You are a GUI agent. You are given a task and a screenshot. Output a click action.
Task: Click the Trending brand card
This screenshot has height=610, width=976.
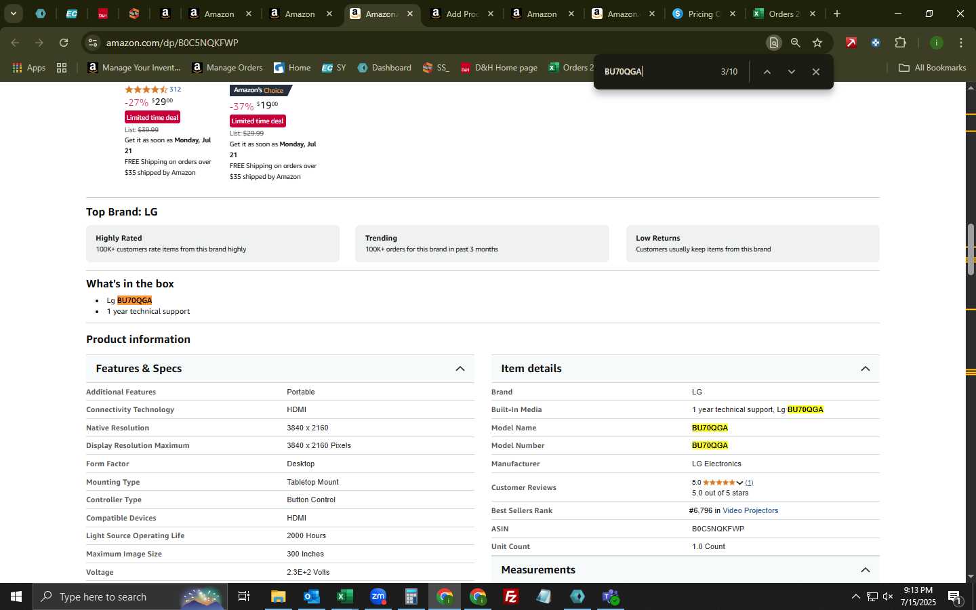[482, 243]
